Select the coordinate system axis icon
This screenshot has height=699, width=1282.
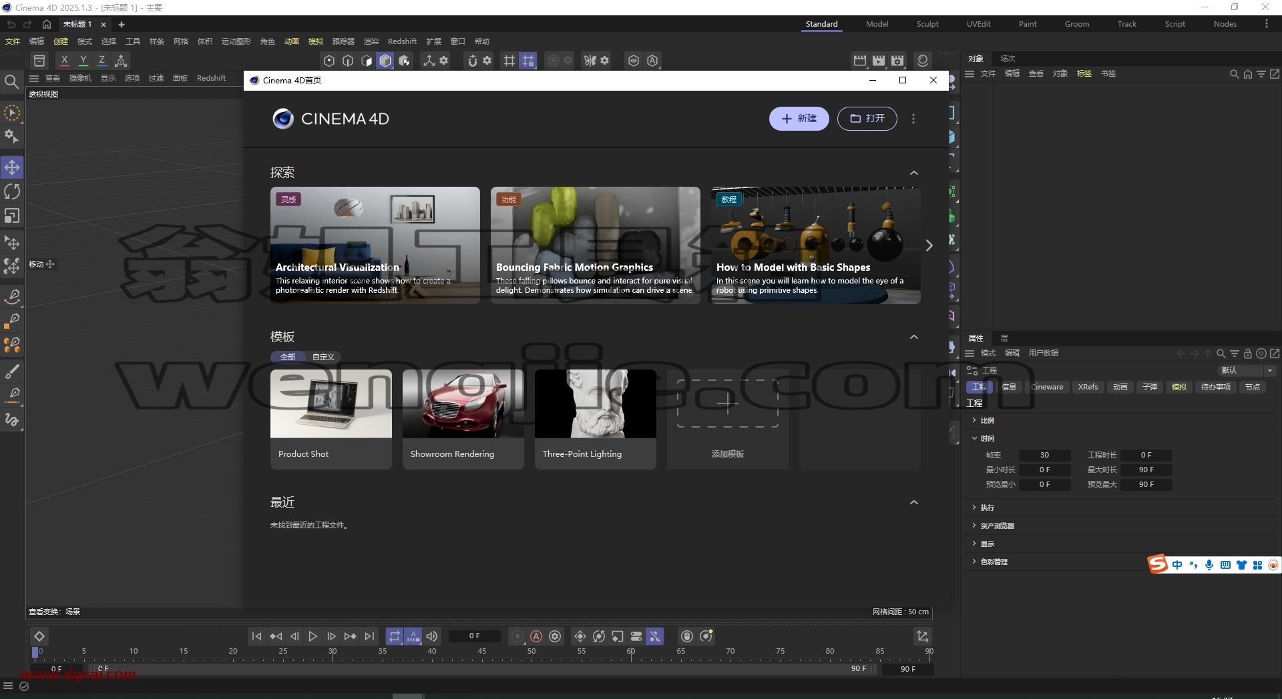point(121,61)
